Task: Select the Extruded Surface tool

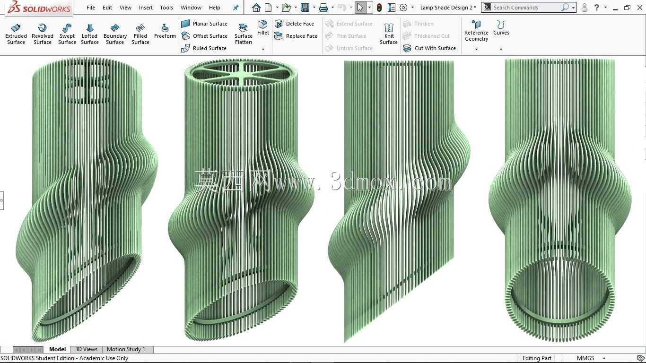Action: pos(16,34)
